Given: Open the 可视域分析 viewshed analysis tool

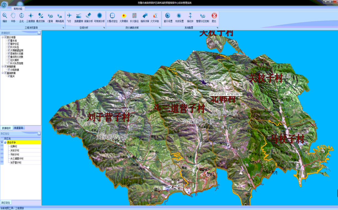Looking at the screenshot, I should click(x=99, y=17).
